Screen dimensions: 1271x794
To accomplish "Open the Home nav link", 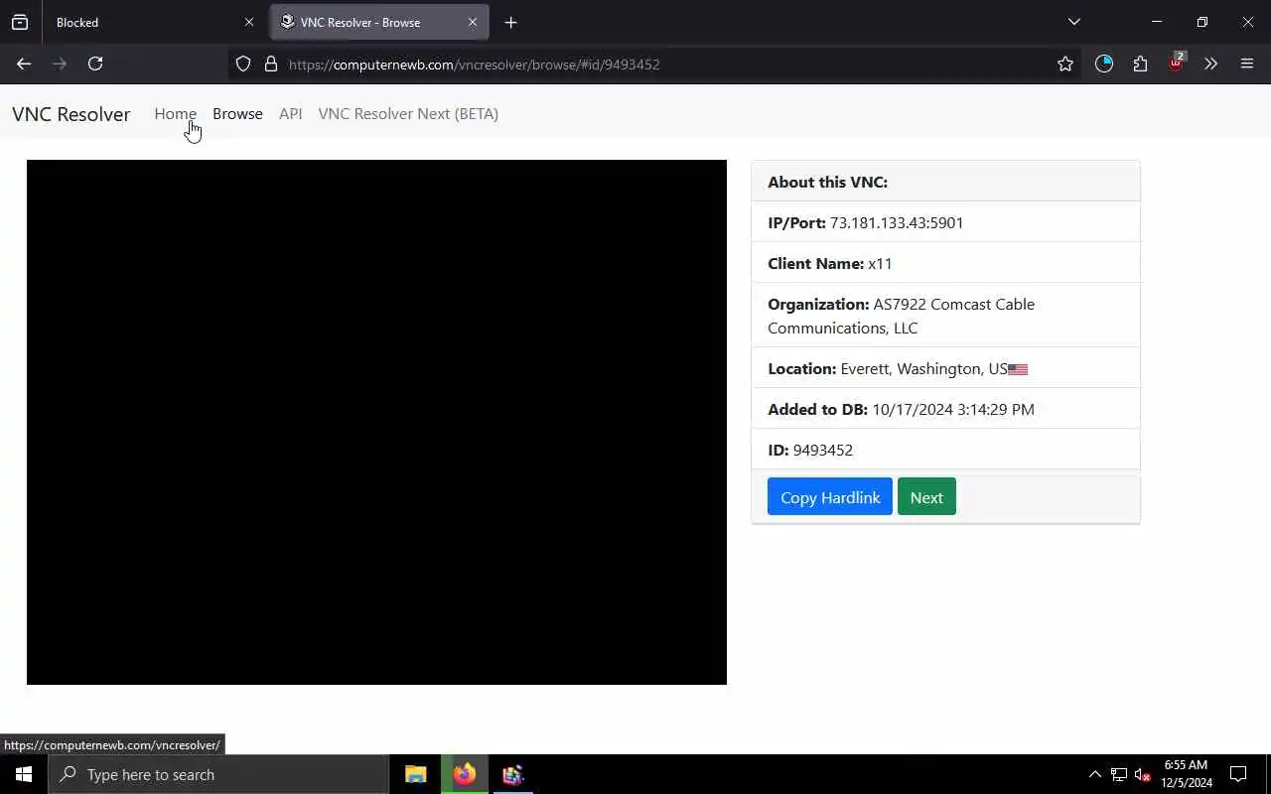I will tap(175, 114).
